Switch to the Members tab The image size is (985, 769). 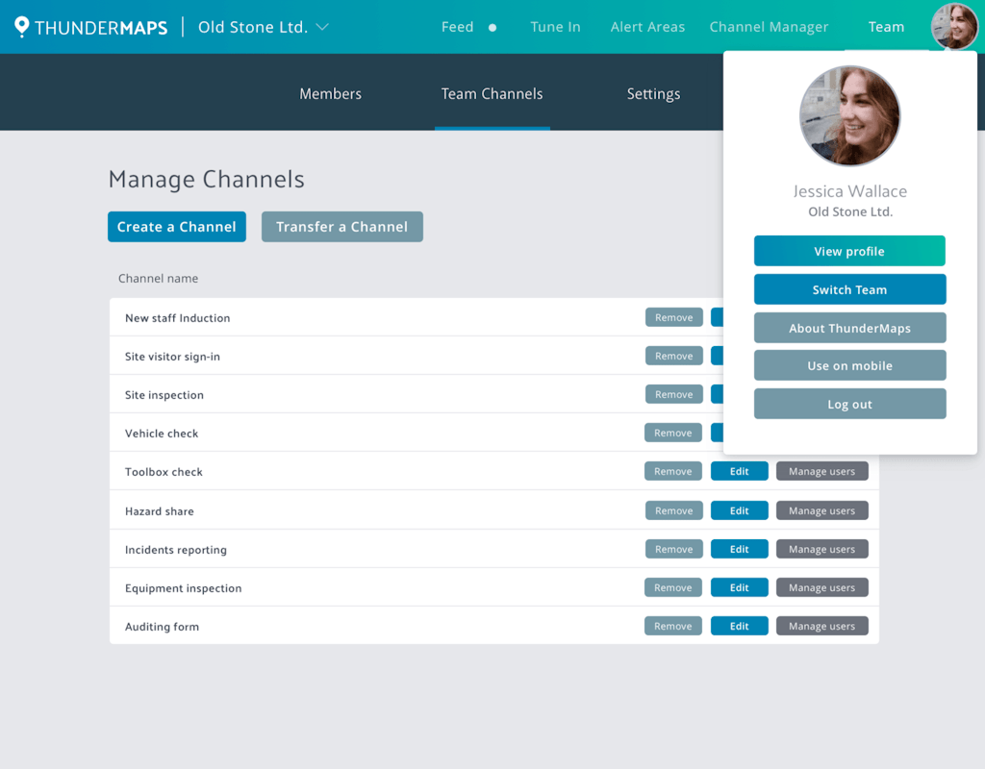point(331,93)
